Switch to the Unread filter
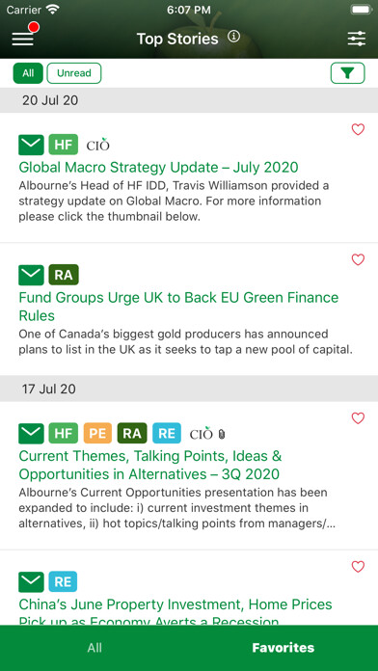Screen dimensions: 378x671 coord(74,73)
